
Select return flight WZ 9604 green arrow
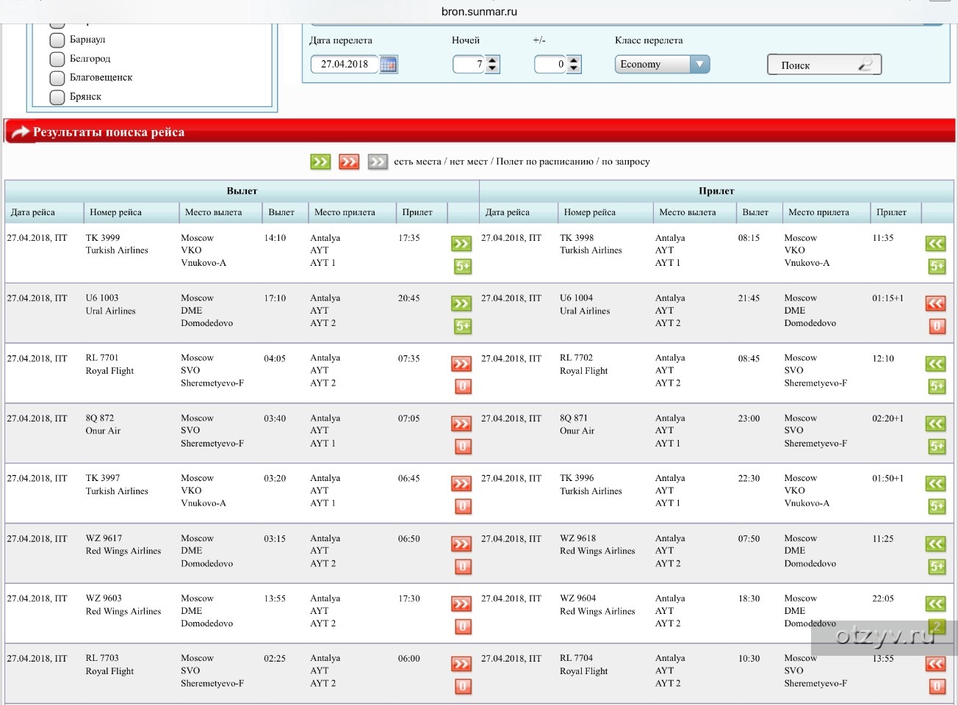tap(935, 604)
